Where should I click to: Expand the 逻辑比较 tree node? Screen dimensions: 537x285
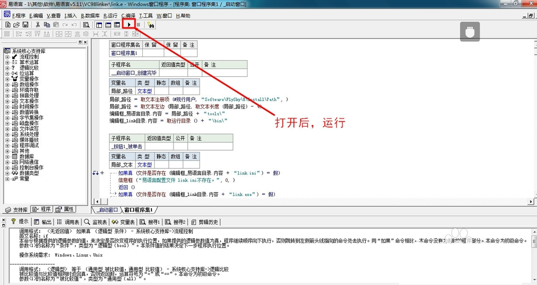(7, 68)
